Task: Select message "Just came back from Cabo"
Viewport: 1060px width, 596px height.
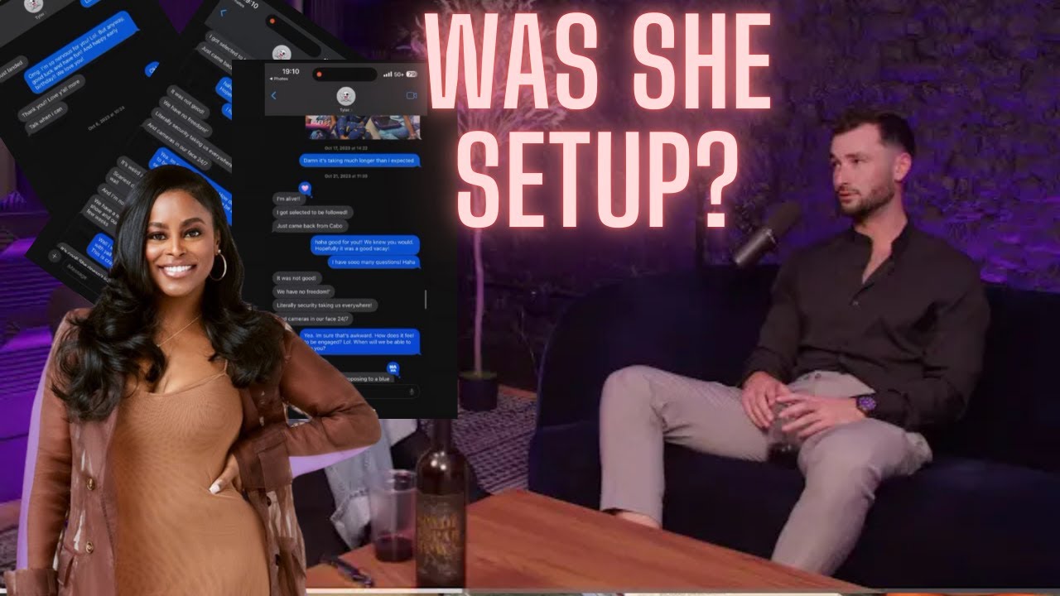Action: pyautogui.click(x=310, y=226)
